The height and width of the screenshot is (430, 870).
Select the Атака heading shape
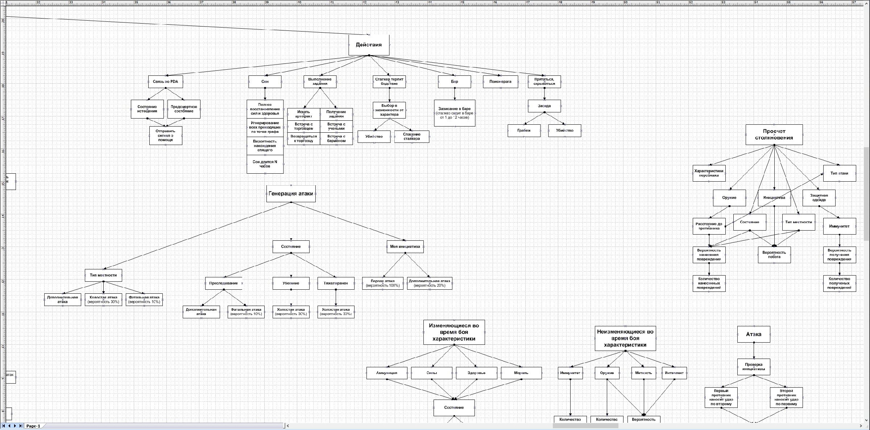pos(754,334)
